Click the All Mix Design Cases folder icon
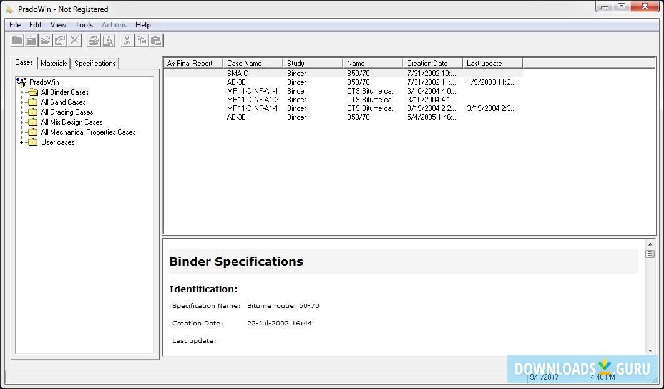The image size is (664, 389). 33,122
